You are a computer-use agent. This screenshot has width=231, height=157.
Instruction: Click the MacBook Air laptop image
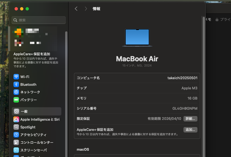pyautogui.click(x=137, y=38)
